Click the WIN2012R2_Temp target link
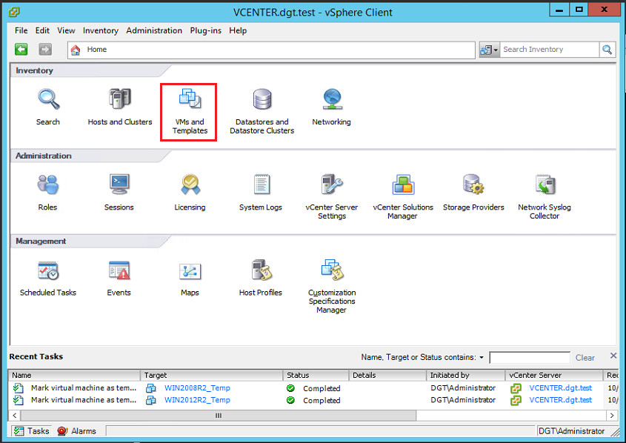 coord(197,400)
